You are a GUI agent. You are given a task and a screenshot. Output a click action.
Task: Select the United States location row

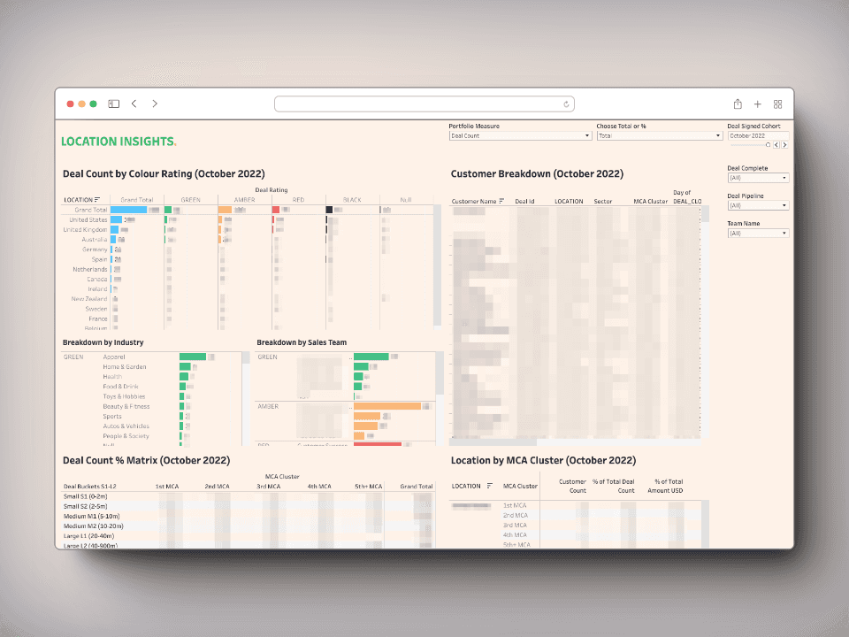88,220
